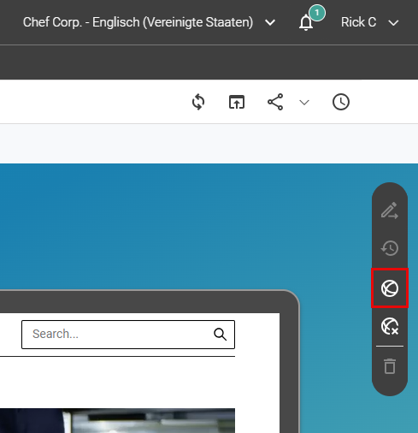Screen dimensions: 418x433
Task: Open the Rick C user menu
Action: click(x=369, y=22)
